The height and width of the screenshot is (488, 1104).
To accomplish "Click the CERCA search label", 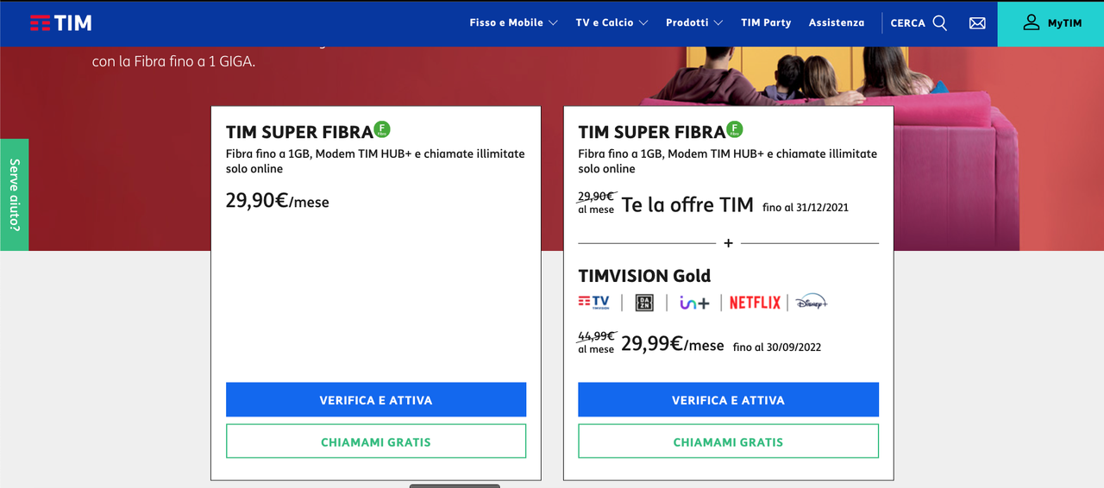I will pyautogui.click(x=907, y=23).
